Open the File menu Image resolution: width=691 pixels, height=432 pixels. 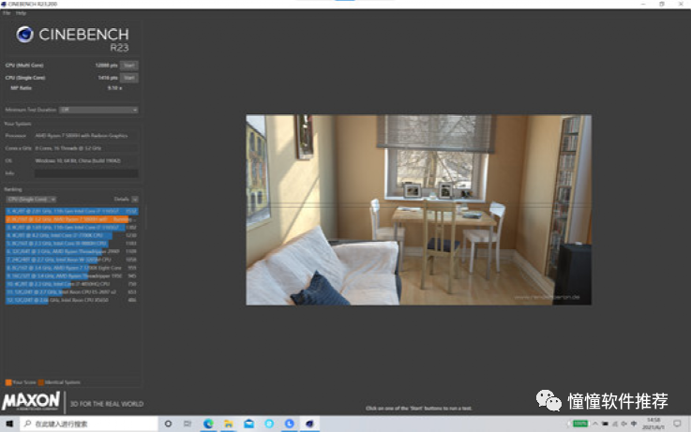tap(7, 13)
